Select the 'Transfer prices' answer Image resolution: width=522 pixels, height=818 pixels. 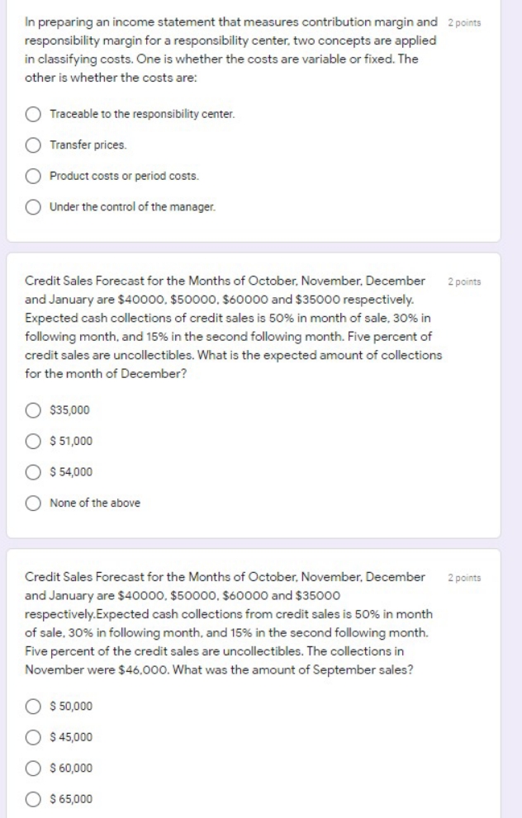tap(35, 146)
